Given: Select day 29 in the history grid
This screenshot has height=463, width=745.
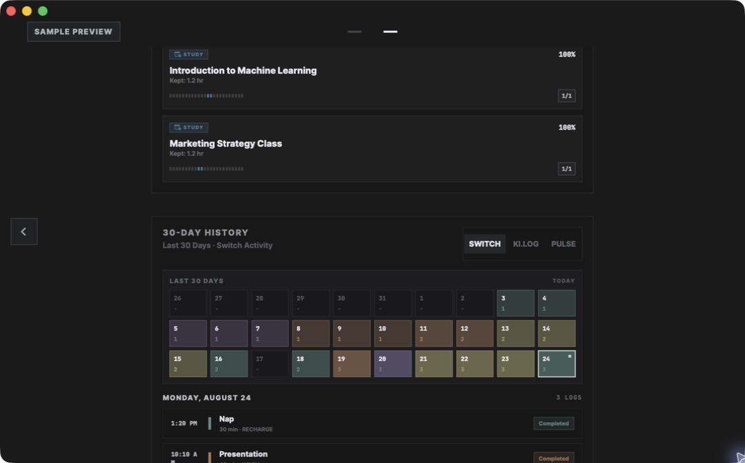Looking at the screenshot, I should (x=310, y=303).
